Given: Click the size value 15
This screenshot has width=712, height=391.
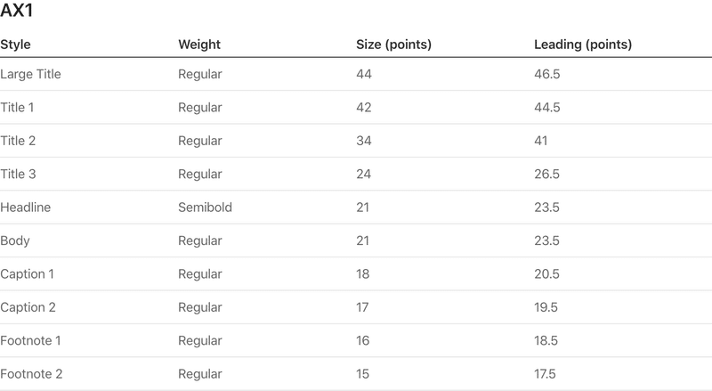Looking at the screenshot, I should point(362,374).
